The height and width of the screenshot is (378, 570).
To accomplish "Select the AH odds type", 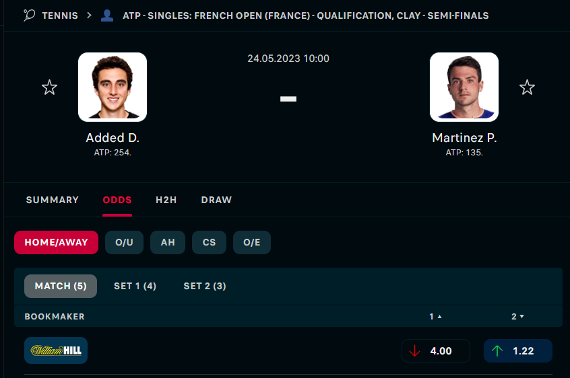I will [x=168, y=242].
